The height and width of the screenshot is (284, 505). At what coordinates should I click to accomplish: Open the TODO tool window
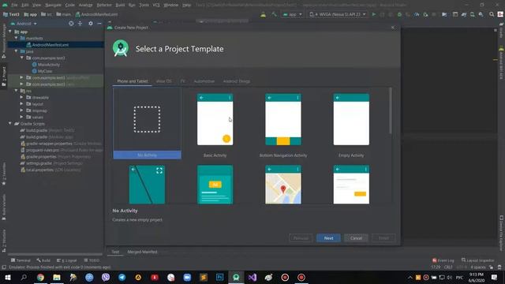[x=92, y=260]
